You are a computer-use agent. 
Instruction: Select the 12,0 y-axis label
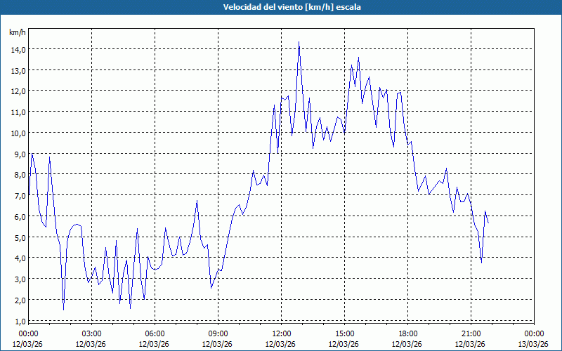(18, 91)
